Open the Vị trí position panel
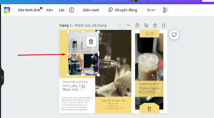 pos(151,10)
